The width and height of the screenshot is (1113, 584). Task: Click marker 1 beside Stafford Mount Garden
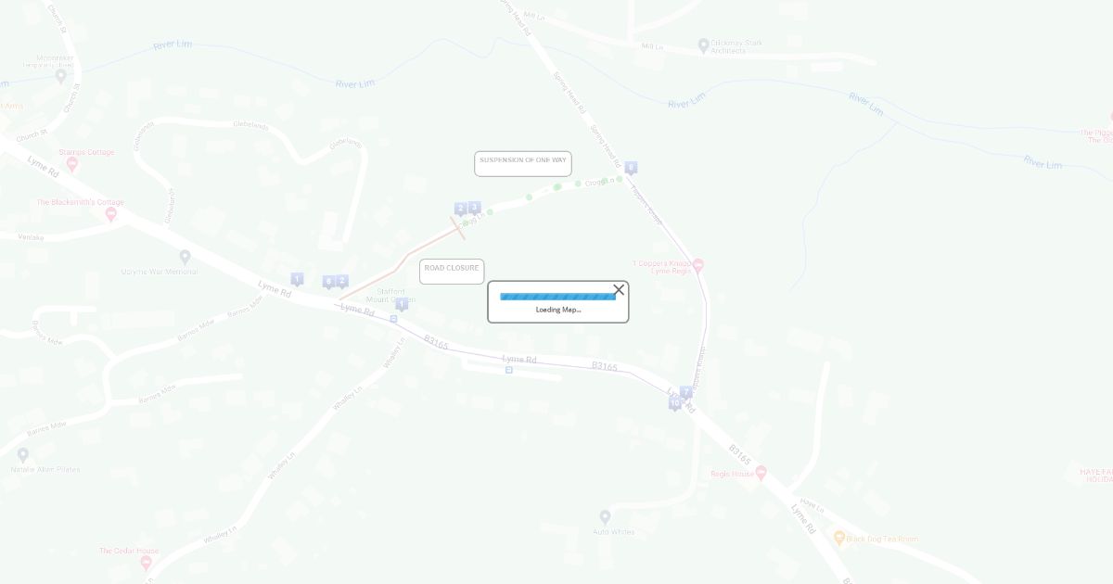(402, 305)
